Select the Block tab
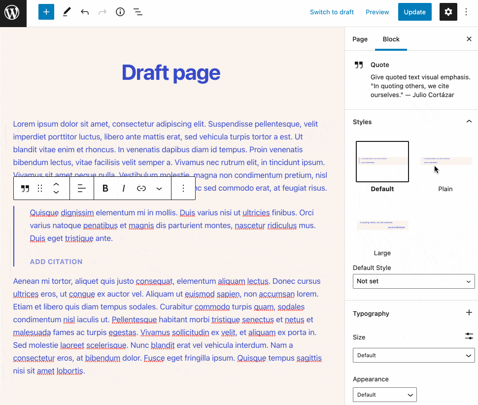478x405 pixels. tap(391, 39)
